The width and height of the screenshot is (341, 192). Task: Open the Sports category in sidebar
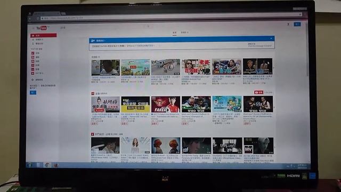[36, 57]
